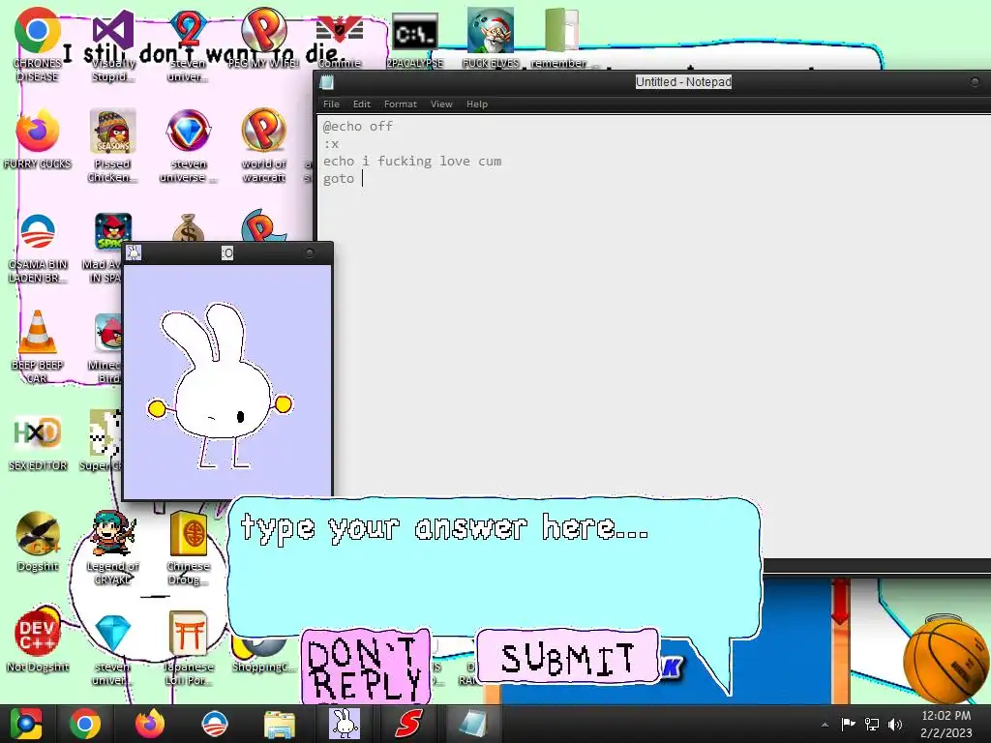Open the Action Center flag icon

click(x=848, y=724)
